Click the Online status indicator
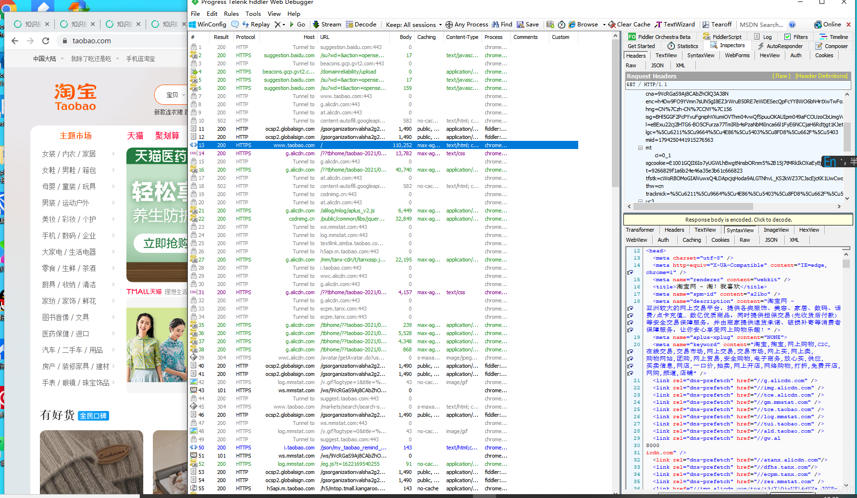857x498 pixels. point(828,25)
